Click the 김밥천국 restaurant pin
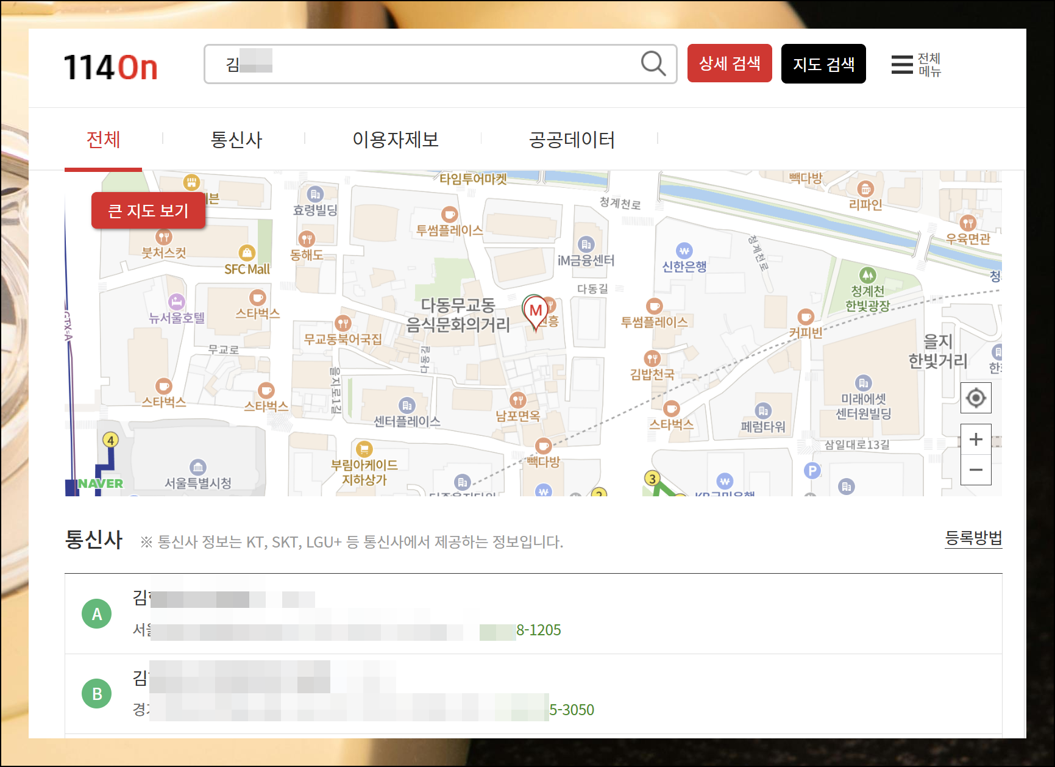 (652, 359)
